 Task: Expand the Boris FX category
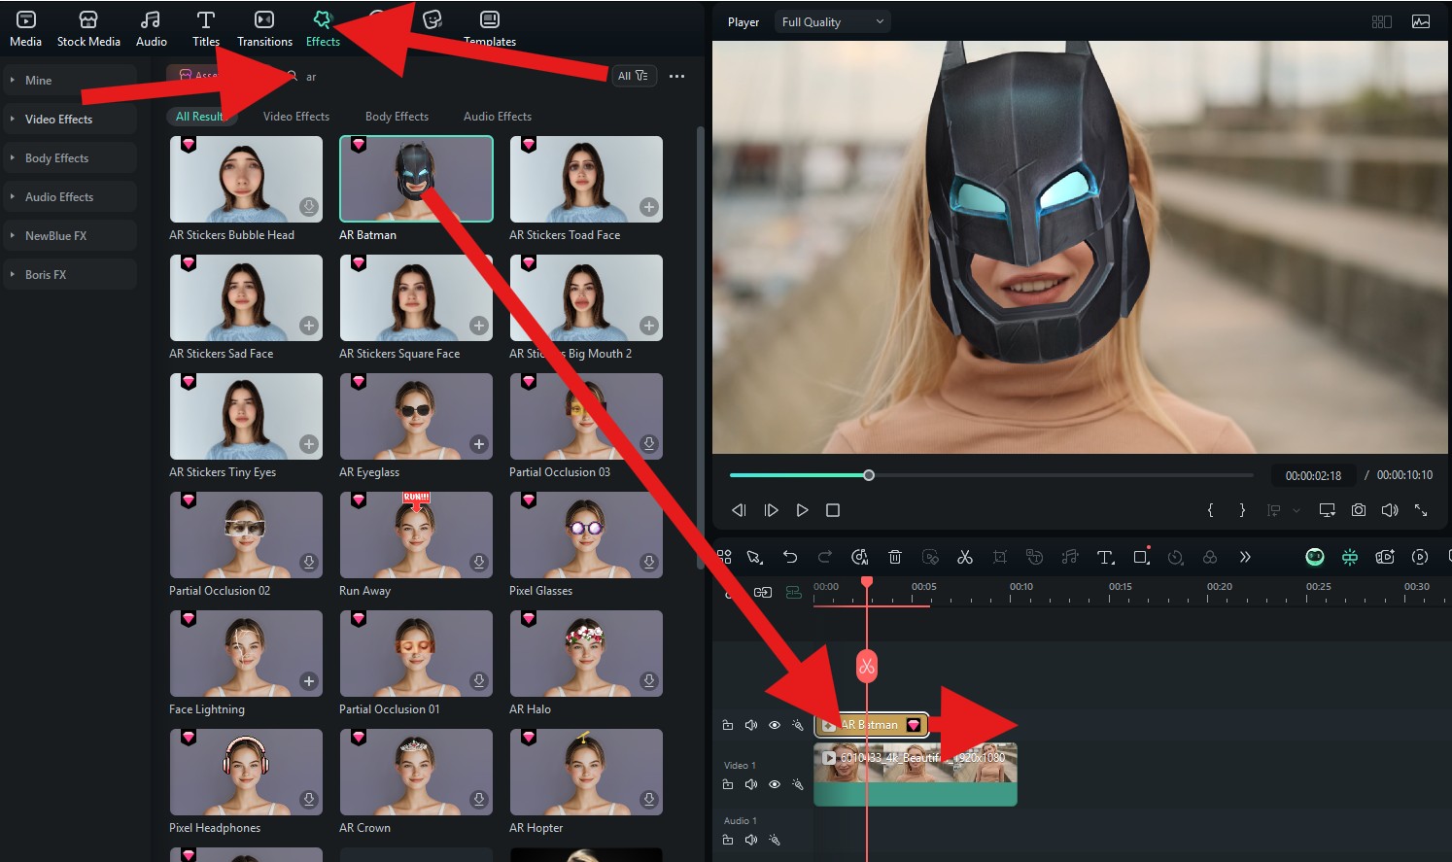[69, 274]
